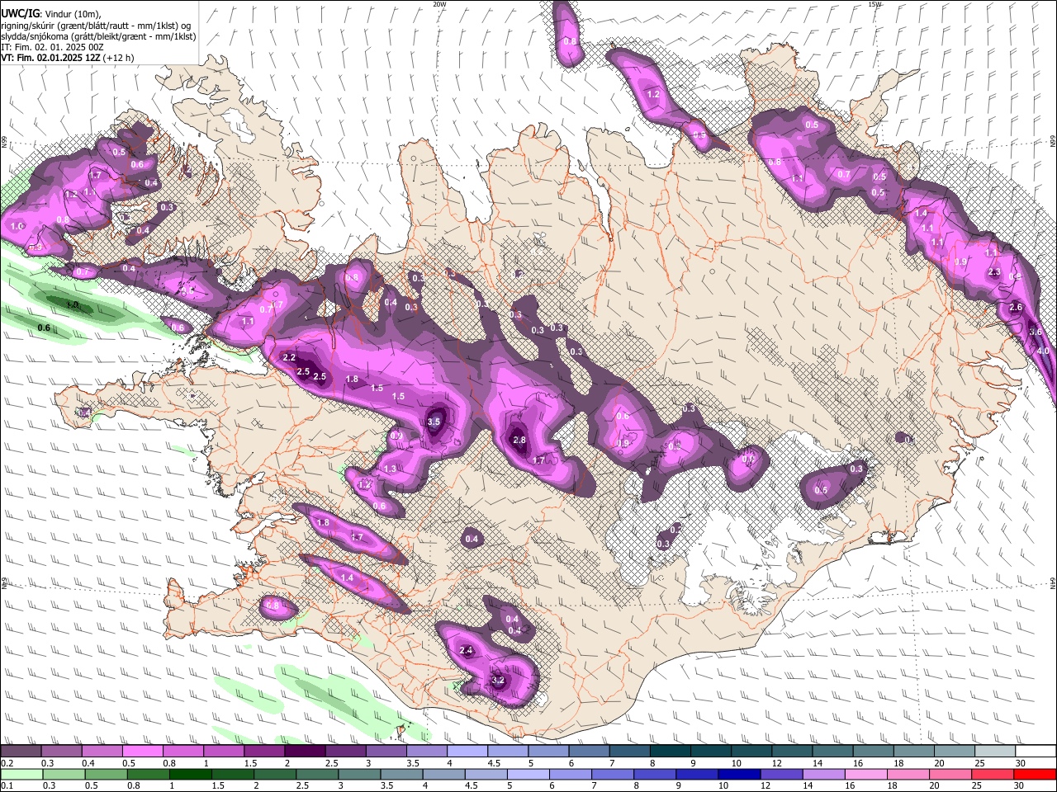Click the 'UWC/IG' title in the header
This screenshot has width=1057, height=792.
[19, 13]
